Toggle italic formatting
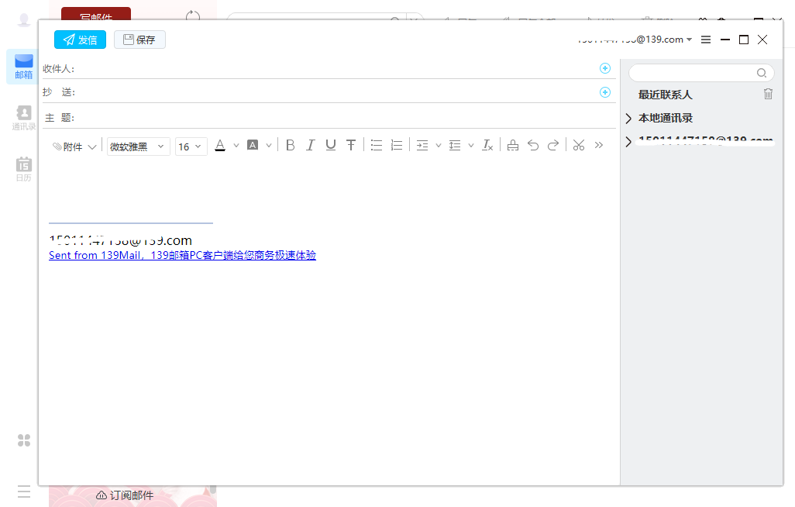Screen dimensions: 795x507 (311, 145)
